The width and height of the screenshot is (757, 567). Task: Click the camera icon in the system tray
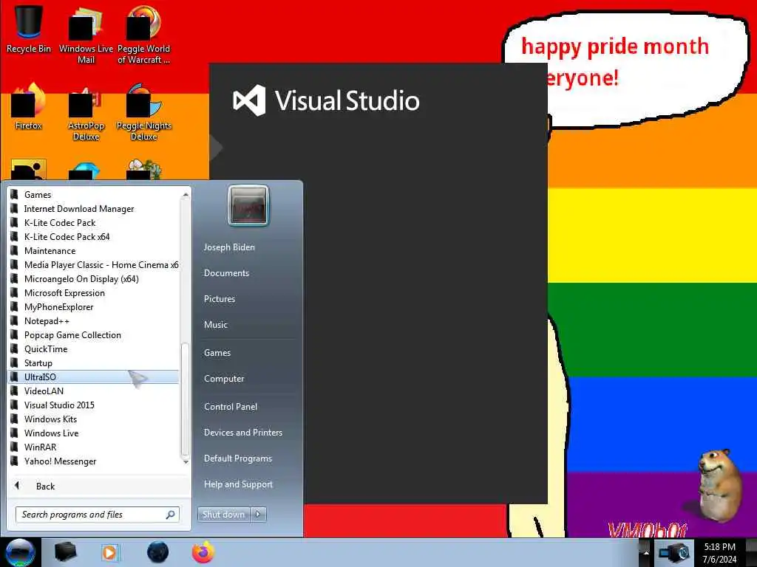[674, 552]
